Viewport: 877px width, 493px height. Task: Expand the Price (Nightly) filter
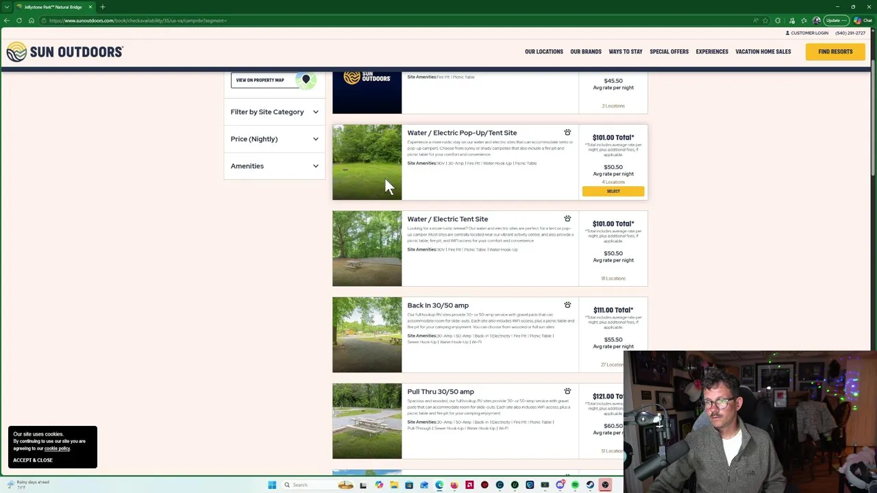coord(274,139)
